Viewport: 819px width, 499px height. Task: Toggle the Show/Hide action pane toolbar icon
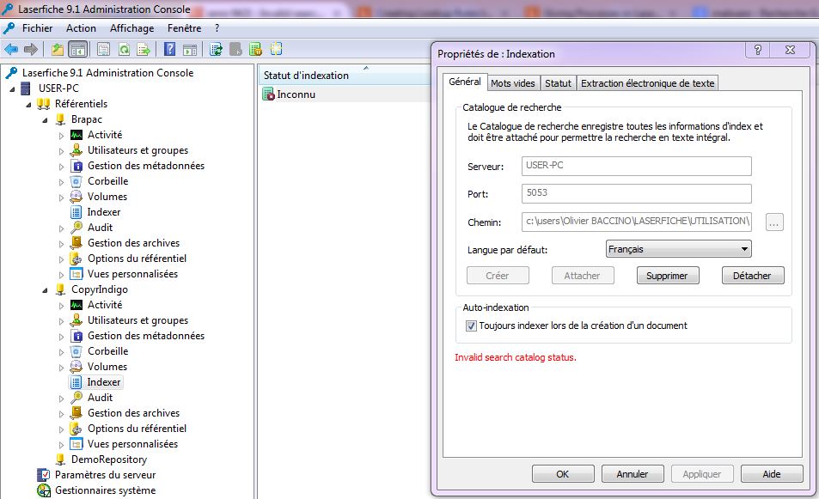(190, 50)
